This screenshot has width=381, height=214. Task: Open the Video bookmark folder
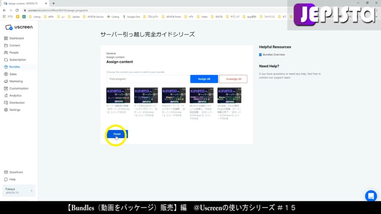(202, 17)
